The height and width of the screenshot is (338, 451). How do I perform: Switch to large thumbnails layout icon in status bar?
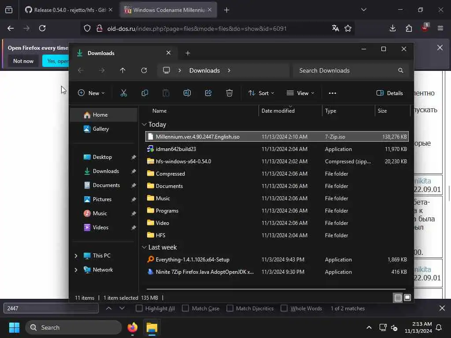click(407, 298)
